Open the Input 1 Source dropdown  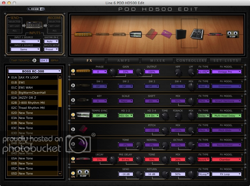(25, 42)
